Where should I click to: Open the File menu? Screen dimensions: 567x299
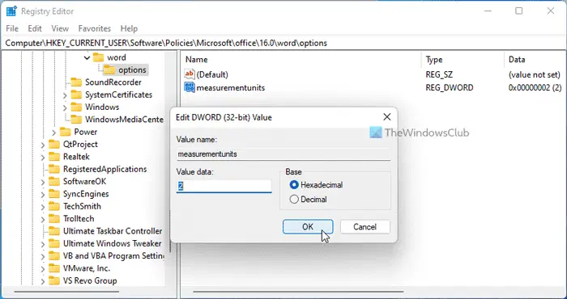click(12, 28)
